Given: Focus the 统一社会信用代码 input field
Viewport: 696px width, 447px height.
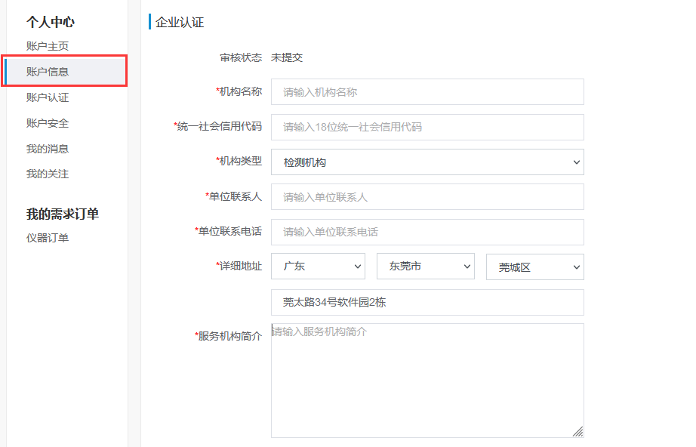Looking at the screenshot, I should pos(427,127).
